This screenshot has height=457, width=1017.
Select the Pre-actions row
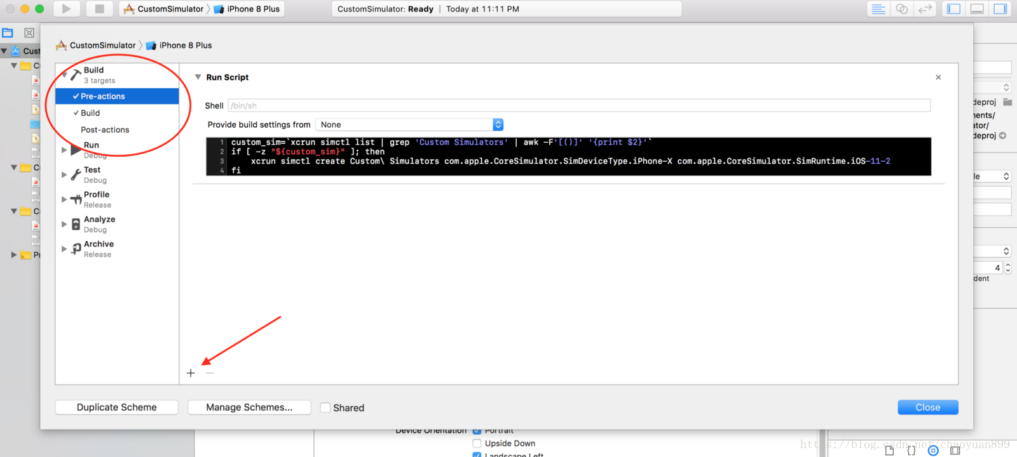(x=117, y=96)
